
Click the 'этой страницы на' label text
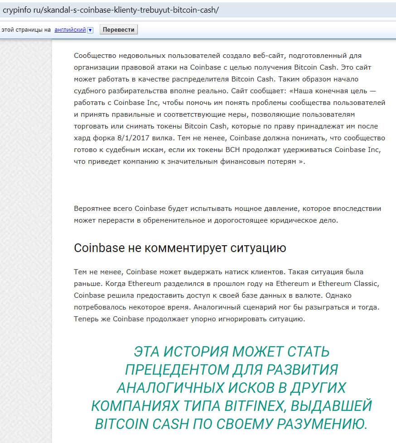tap(26, 30)
